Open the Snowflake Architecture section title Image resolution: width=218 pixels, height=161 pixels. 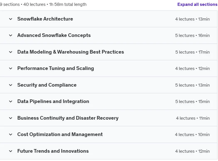click(x=45, y=19)
